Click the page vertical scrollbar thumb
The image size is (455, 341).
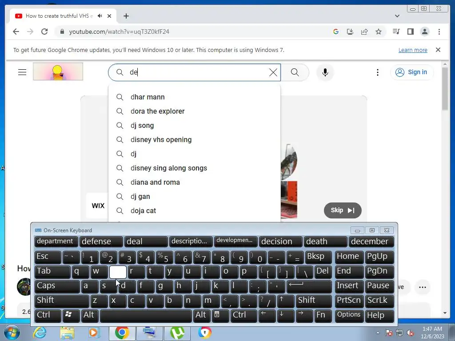(445, 88)
